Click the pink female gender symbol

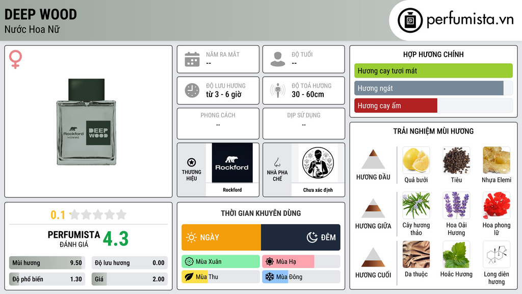pos(15,59)
